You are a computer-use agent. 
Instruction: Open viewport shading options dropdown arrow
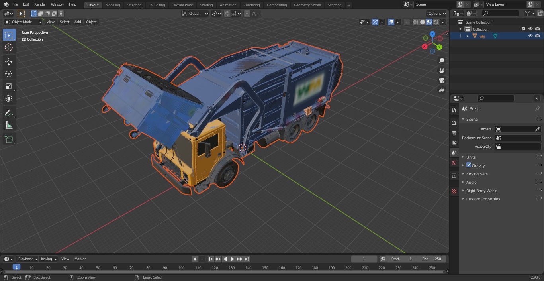click(x=443, y=22)
